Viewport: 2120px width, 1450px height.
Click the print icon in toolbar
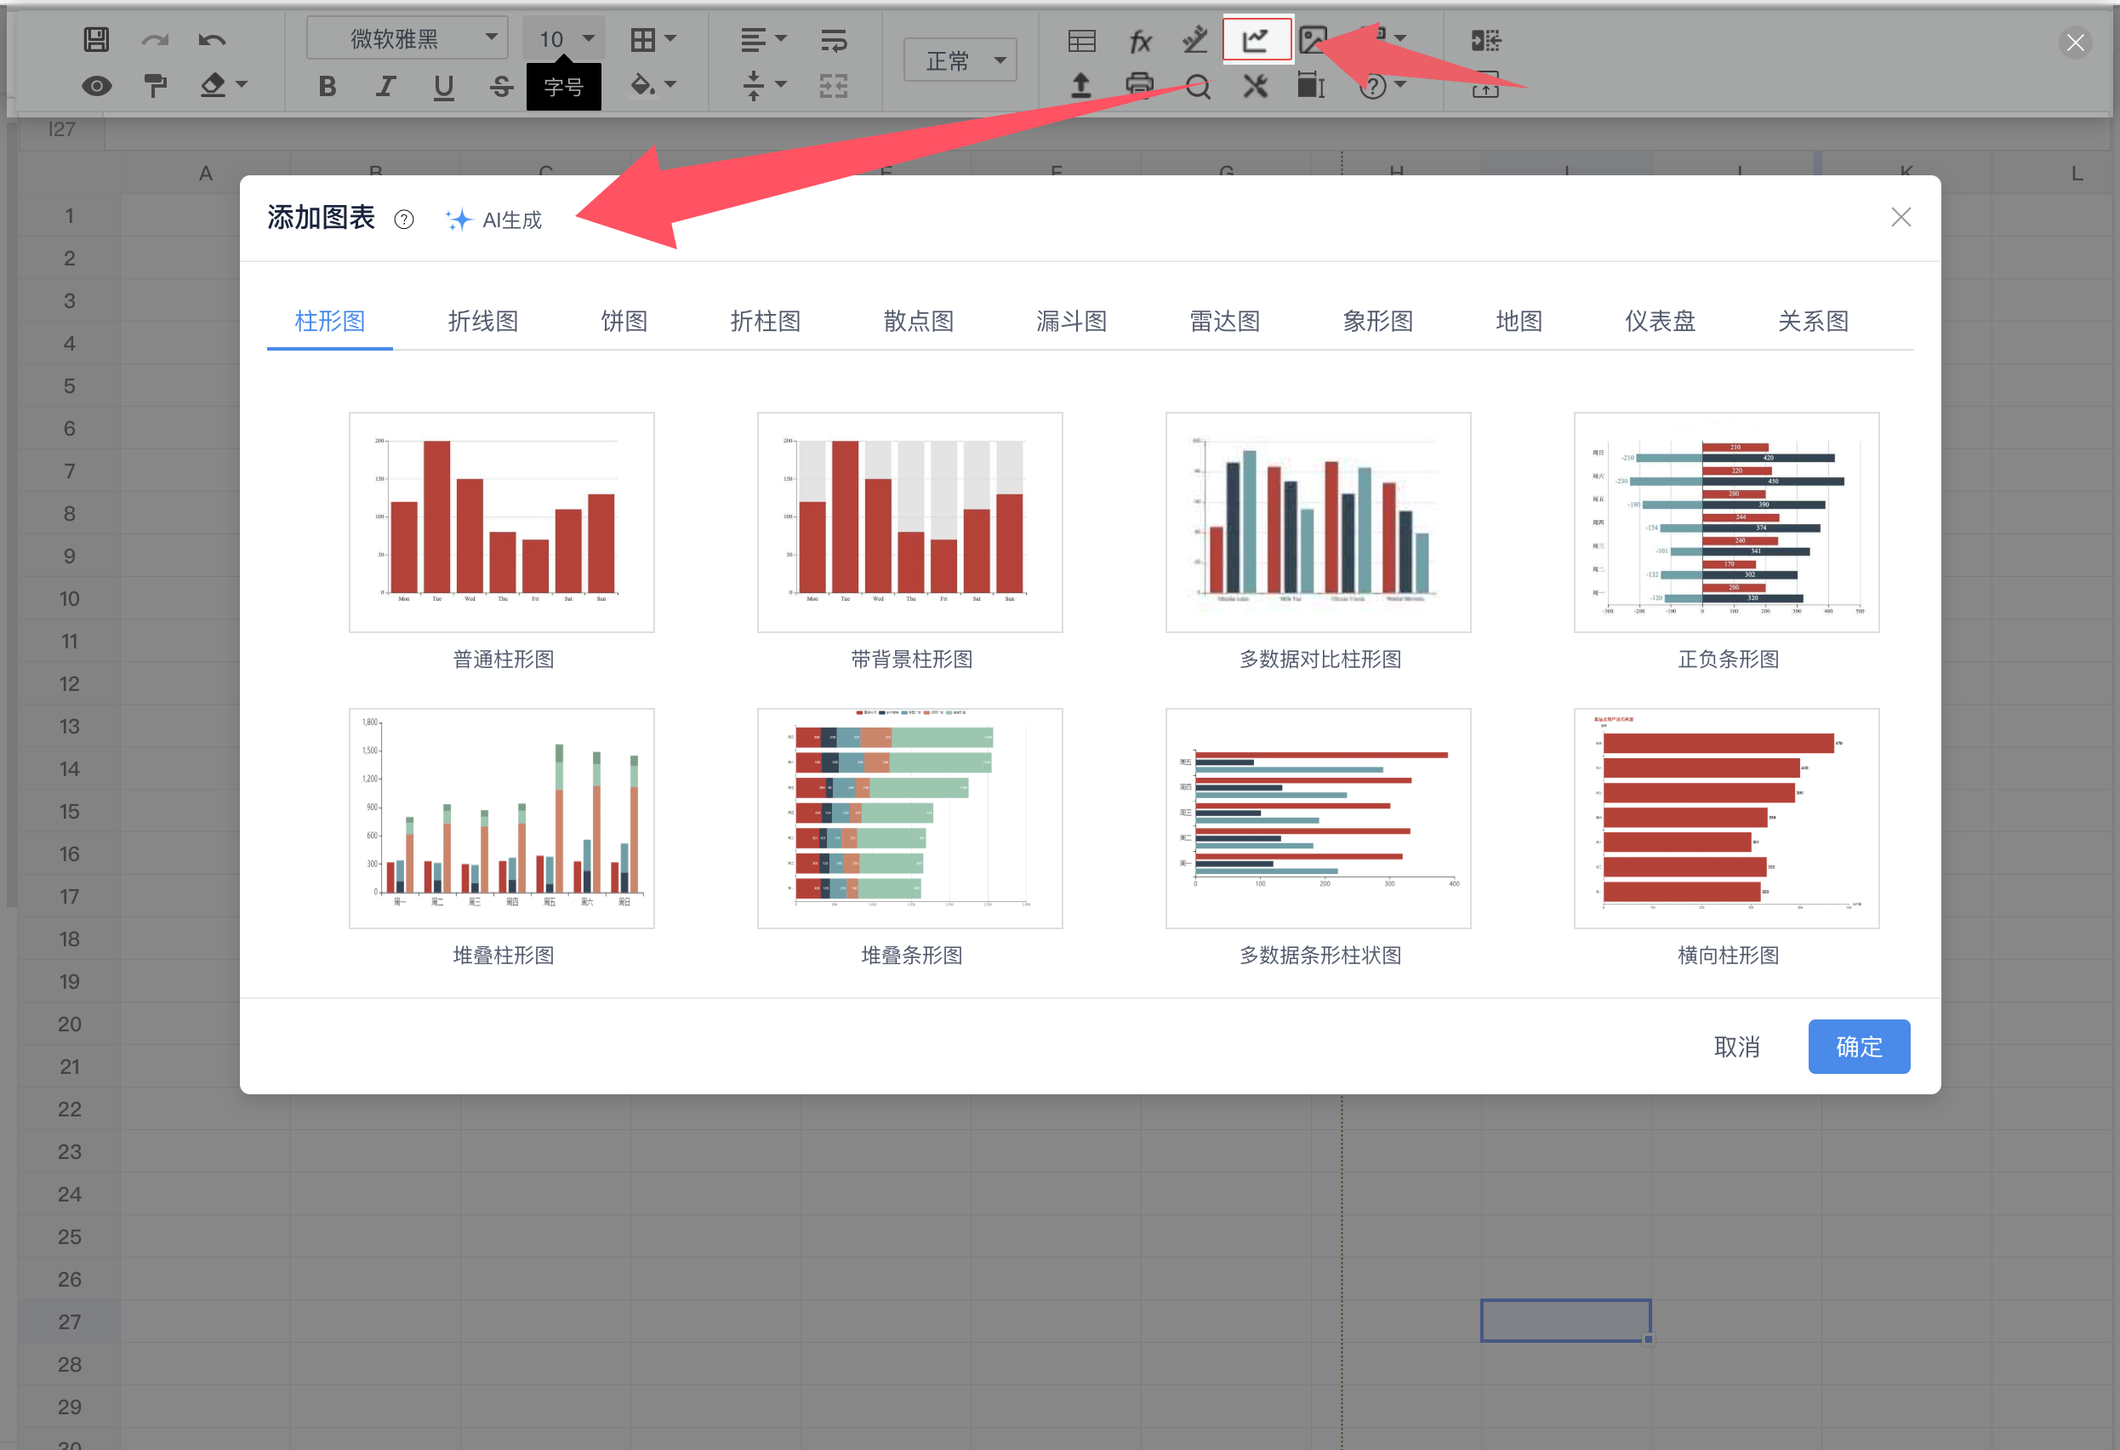click(1139, 86)
